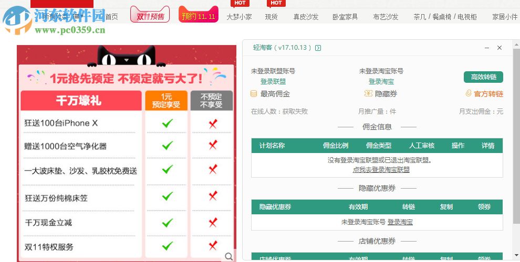Image resolution: width=520 pixels, height=262 pixels.
Task: Click the black cat mascot on banner
Action: click(127, 56)
